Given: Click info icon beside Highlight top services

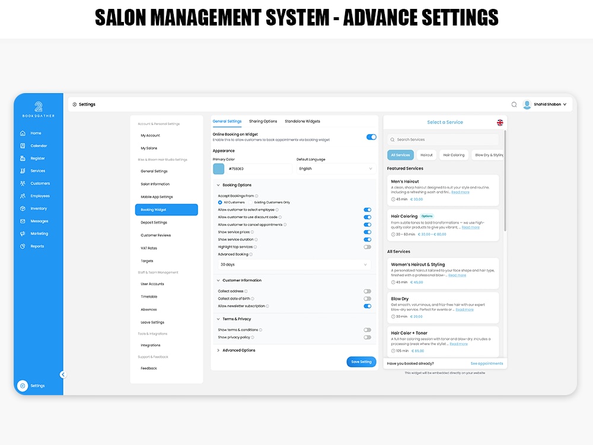Looking at the screenshot, I should pos(255,247).
